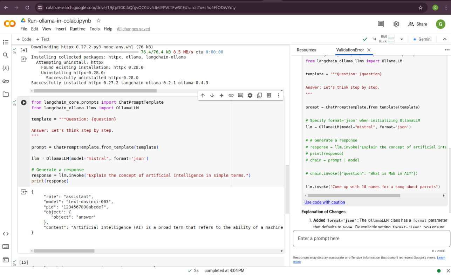Screen dimensions: 451x275
Task: Open side panel more options menu
Action: pos(447,50)
